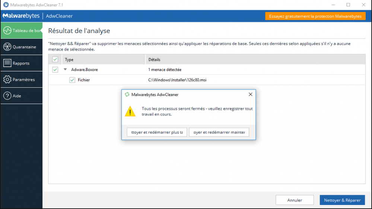Click the Aide question mark icon

(x=7, y=96)
